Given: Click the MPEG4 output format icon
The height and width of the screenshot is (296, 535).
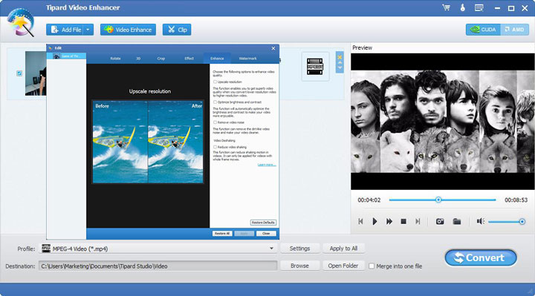Looking at the screenshot, I should (x=315, y=66).
